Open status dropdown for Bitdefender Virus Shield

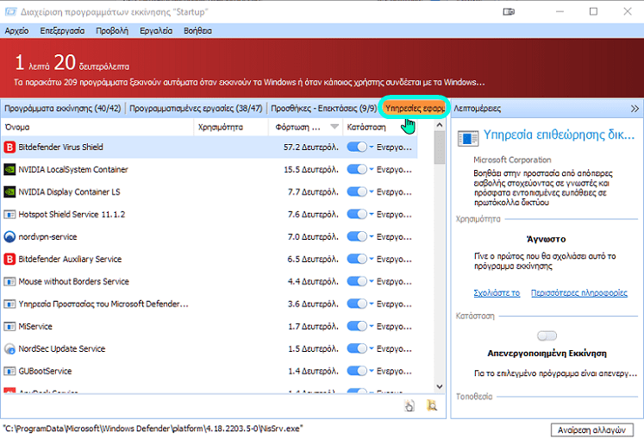(x=372, y=147)
